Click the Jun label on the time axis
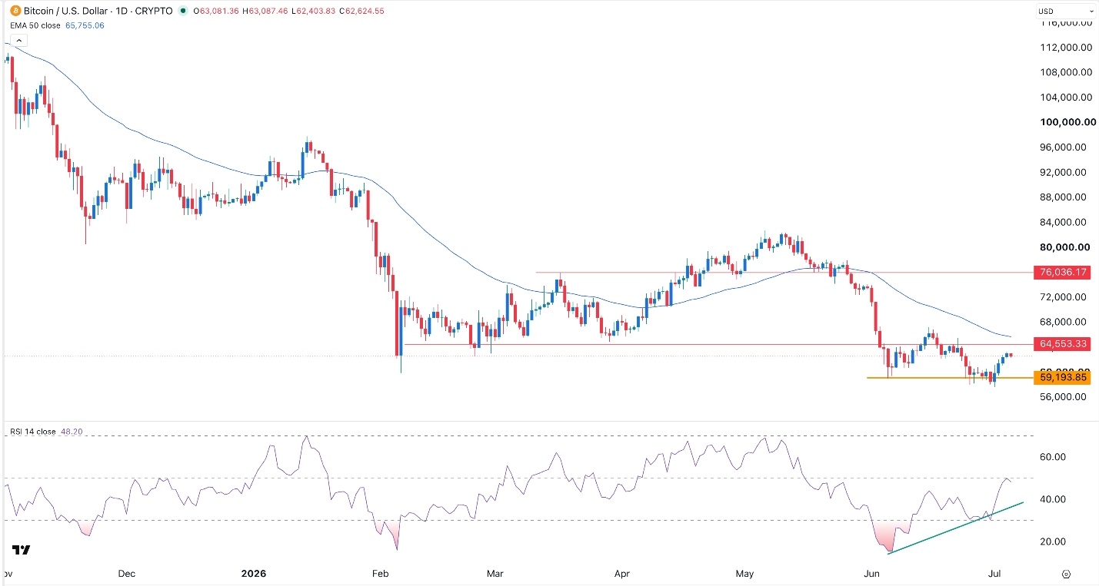This screenshot has width=1099, height=586. pos(871,574)
